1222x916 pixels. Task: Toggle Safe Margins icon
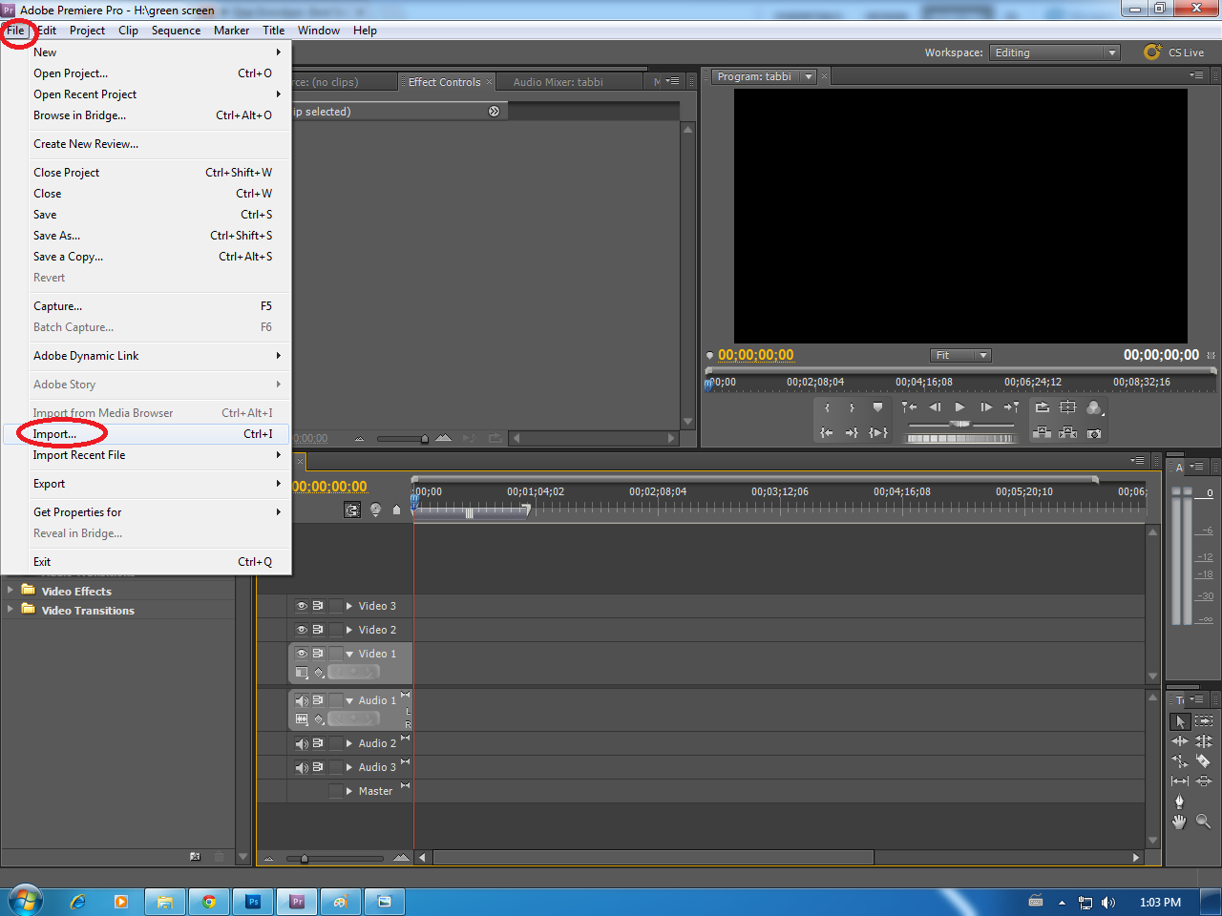click(x=1067, y=407)
